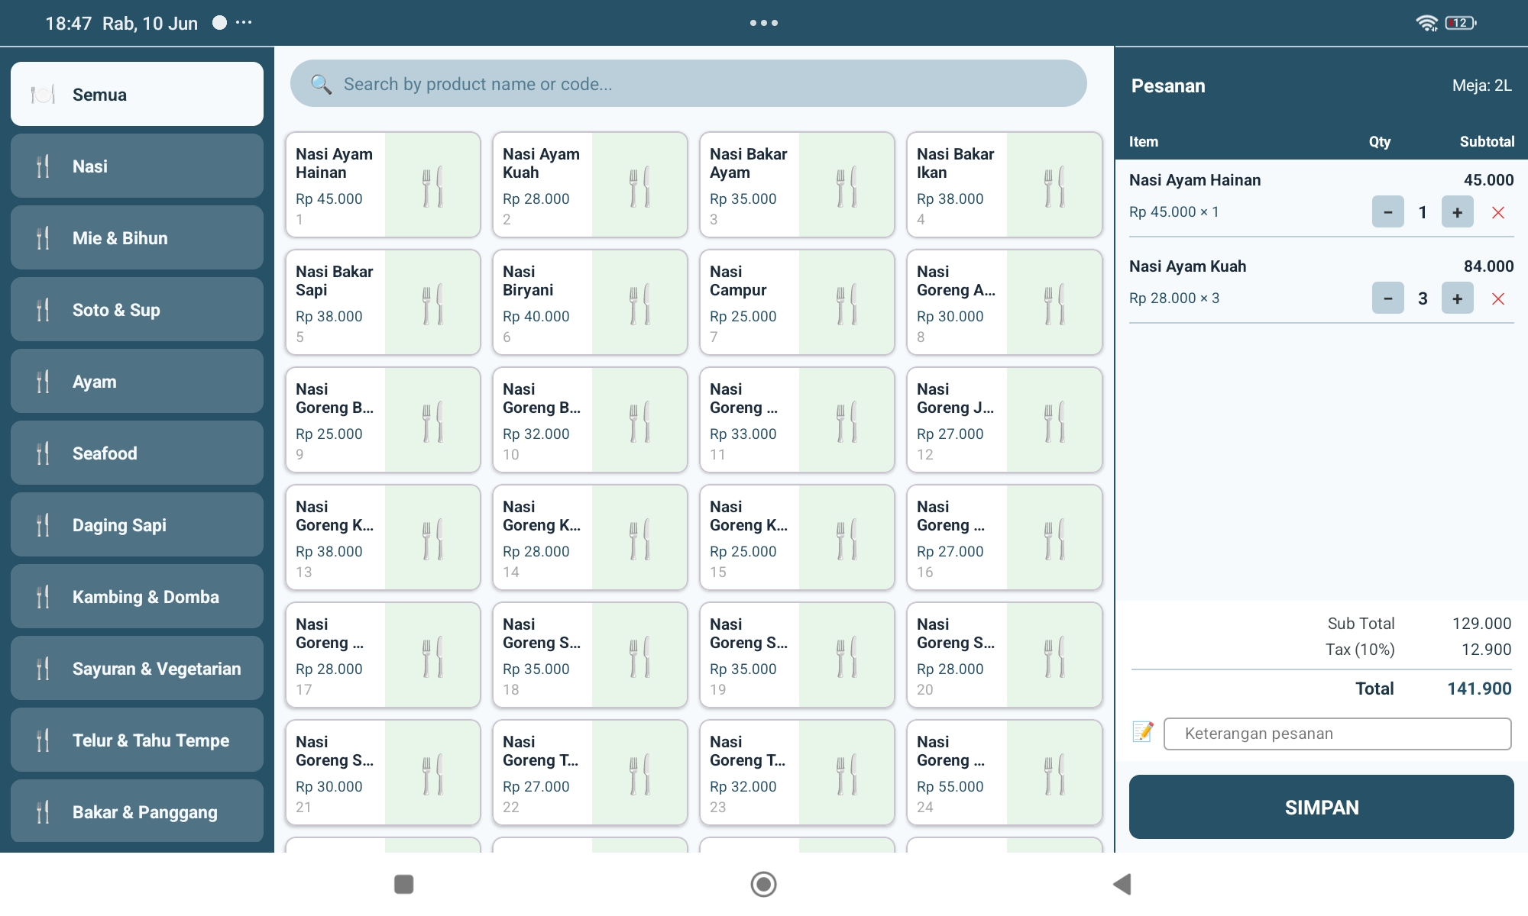This screenshot has width=1528, height=916.
Task: Show the Kambing & Domba category
Action: (x=138, y=596)
